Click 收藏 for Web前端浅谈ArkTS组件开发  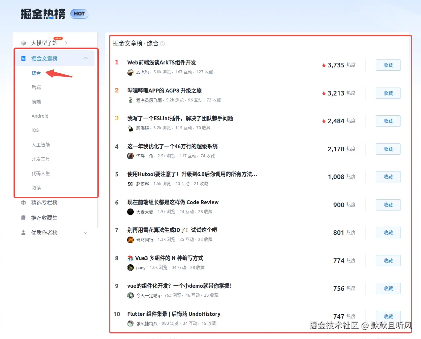click(388, 65)
